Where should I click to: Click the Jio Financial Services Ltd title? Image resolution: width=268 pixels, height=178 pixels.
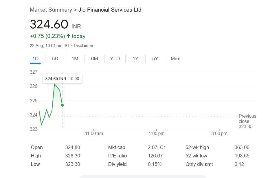110,10
